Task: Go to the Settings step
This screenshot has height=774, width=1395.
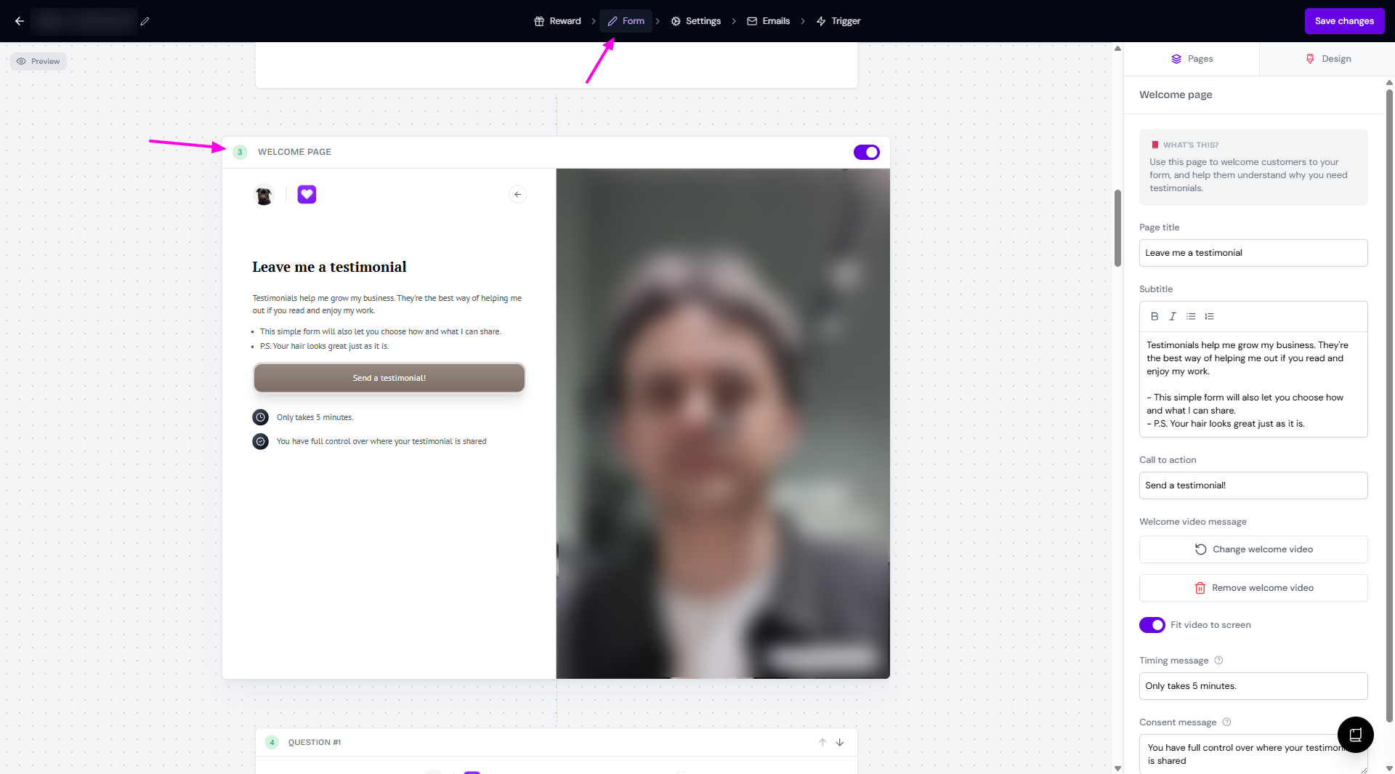Action: tap(695, 21)
